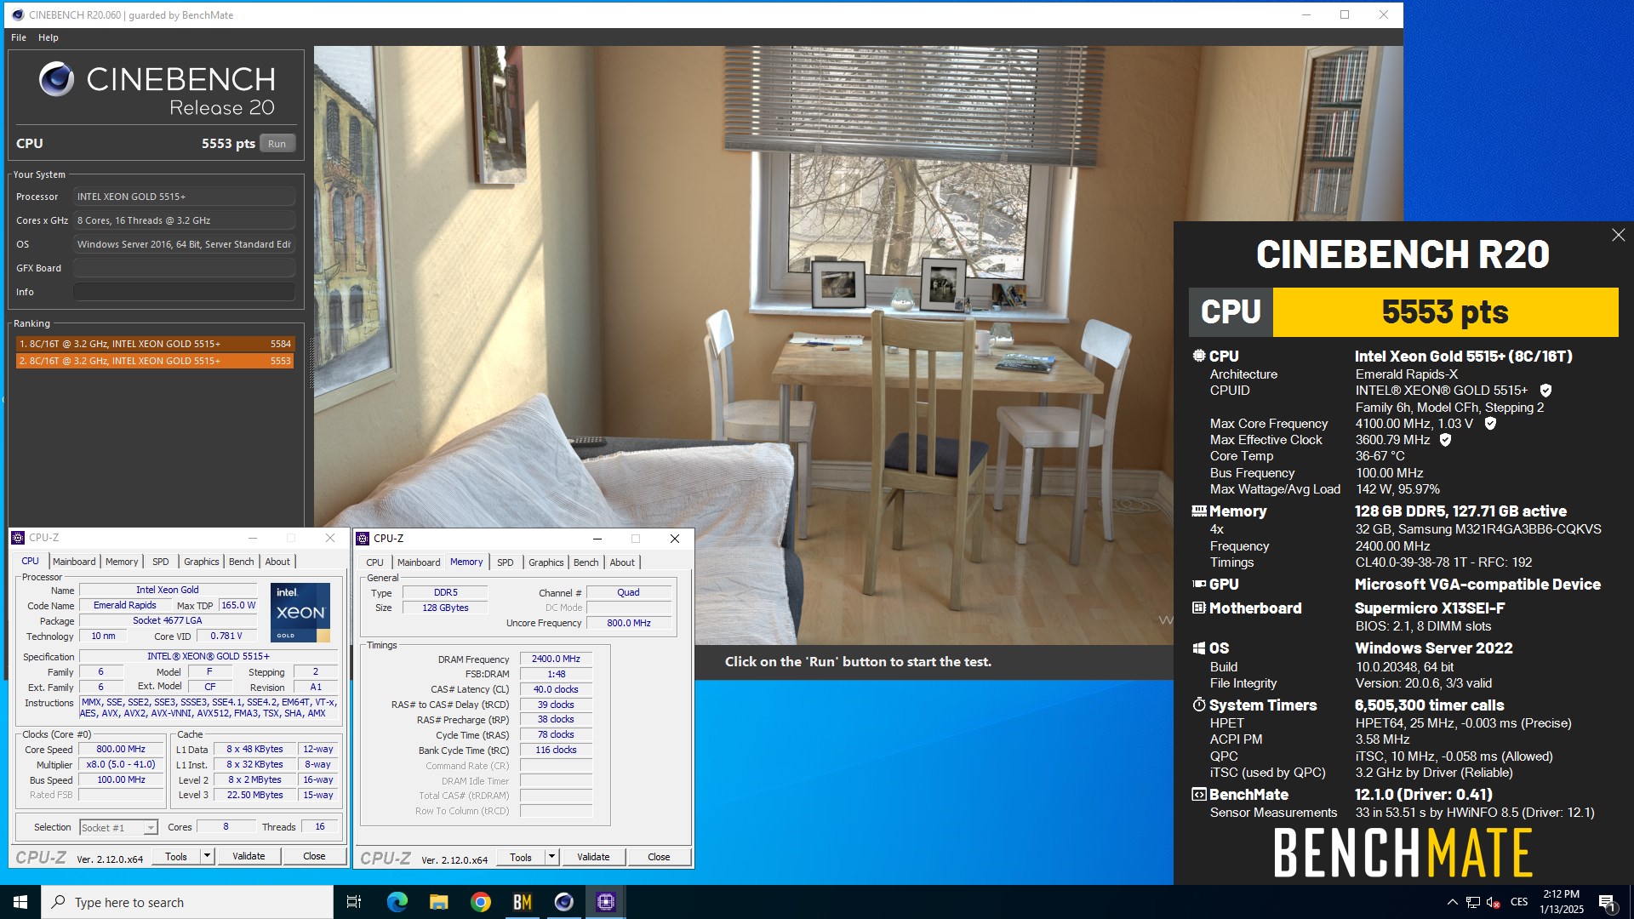
Task: Click the network icon in system tray
Action: 1472,902
